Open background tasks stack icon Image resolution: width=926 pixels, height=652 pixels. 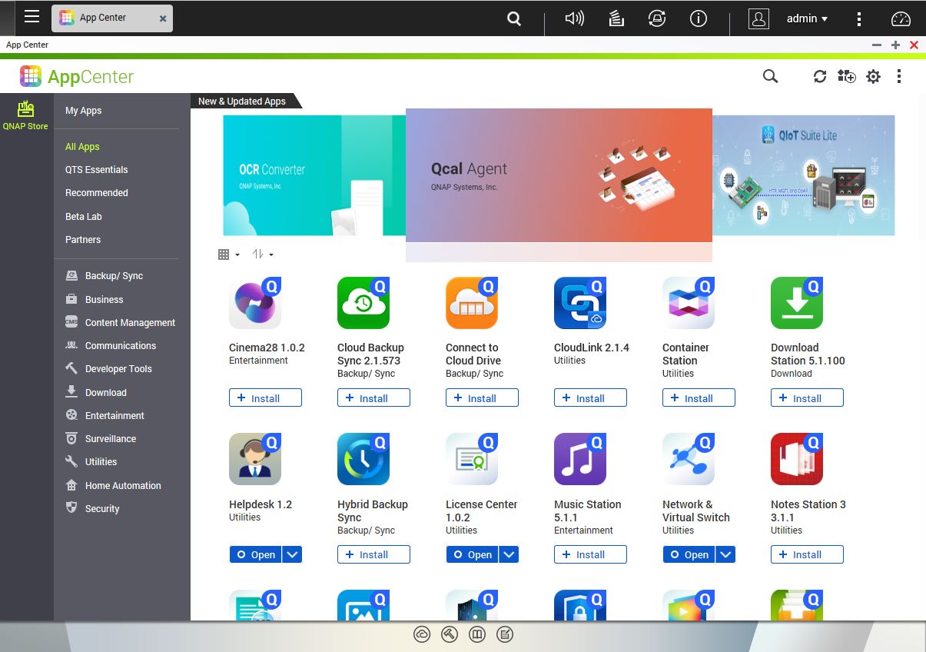616,18
